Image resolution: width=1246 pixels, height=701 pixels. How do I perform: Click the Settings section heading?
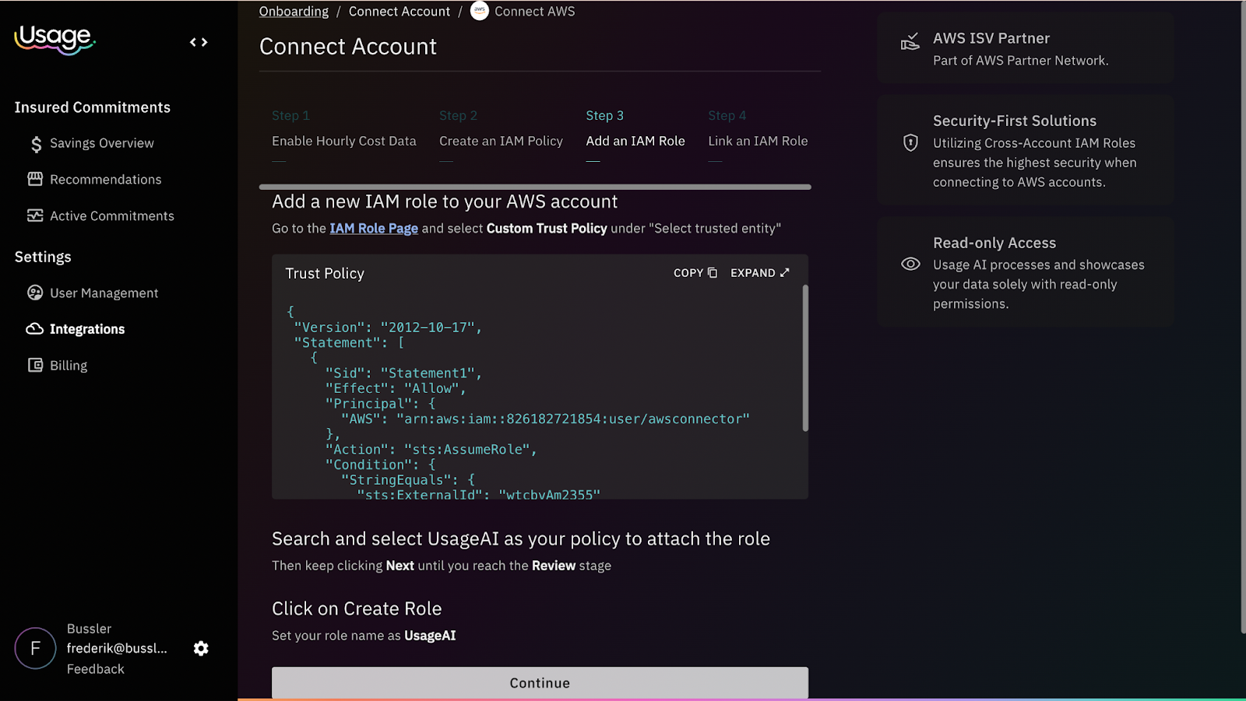[x=43, y=257]
